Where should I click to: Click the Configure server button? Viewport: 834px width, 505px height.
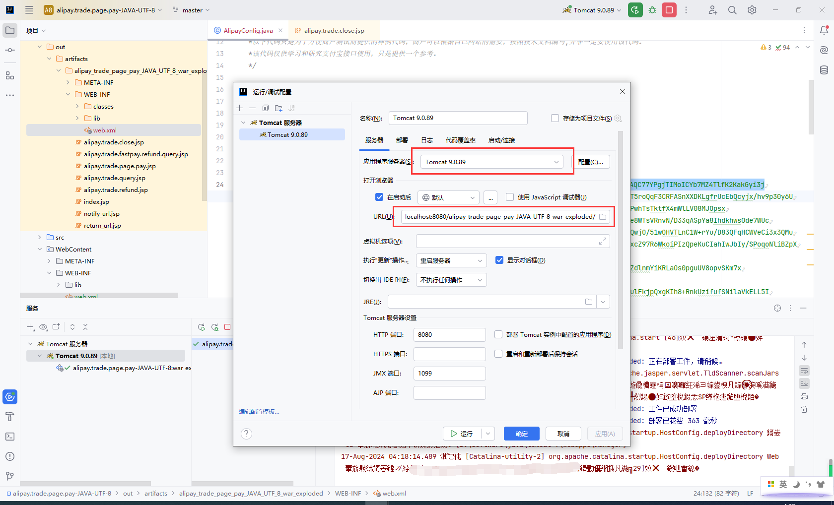(x=591, y=162)
